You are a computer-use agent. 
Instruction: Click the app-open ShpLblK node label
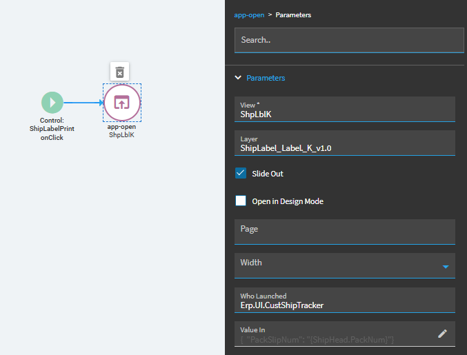tap(121, 131)
